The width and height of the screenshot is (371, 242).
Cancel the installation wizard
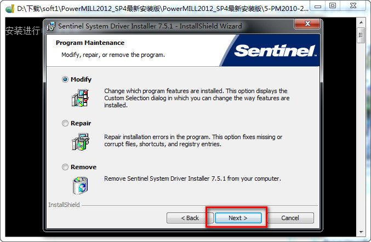(290, 218)
